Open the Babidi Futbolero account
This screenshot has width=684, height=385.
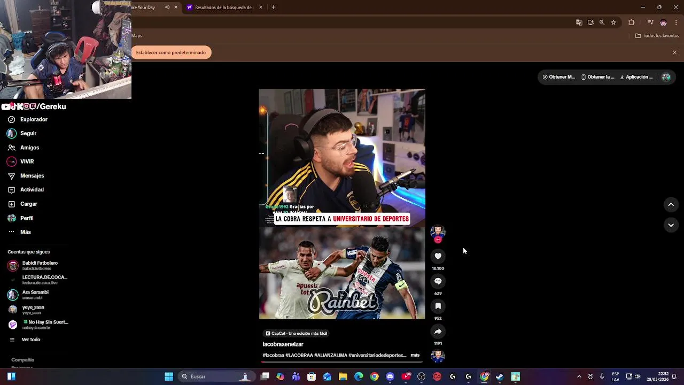[33, 265]
